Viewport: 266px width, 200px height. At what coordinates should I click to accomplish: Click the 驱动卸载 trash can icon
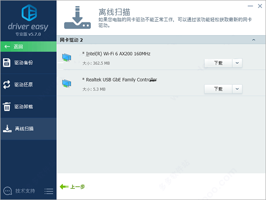(x=7, y=107)
